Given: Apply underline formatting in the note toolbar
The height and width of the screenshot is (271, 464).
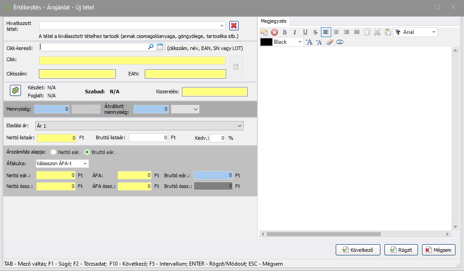Looking at the screenshot, I should point(305,32).
